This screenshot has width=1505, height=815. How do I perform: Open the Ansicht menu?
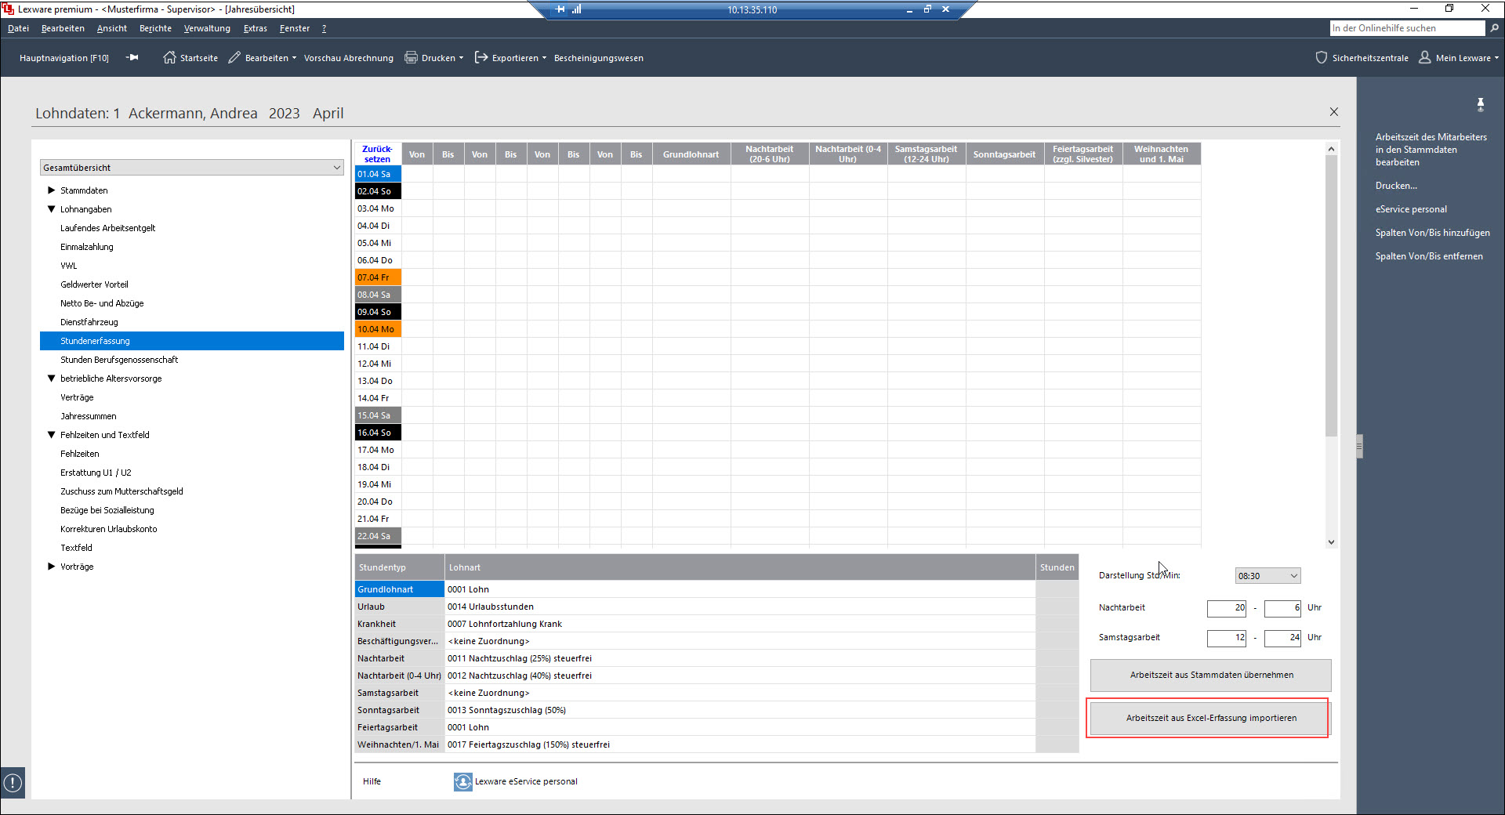click(112, 28)
